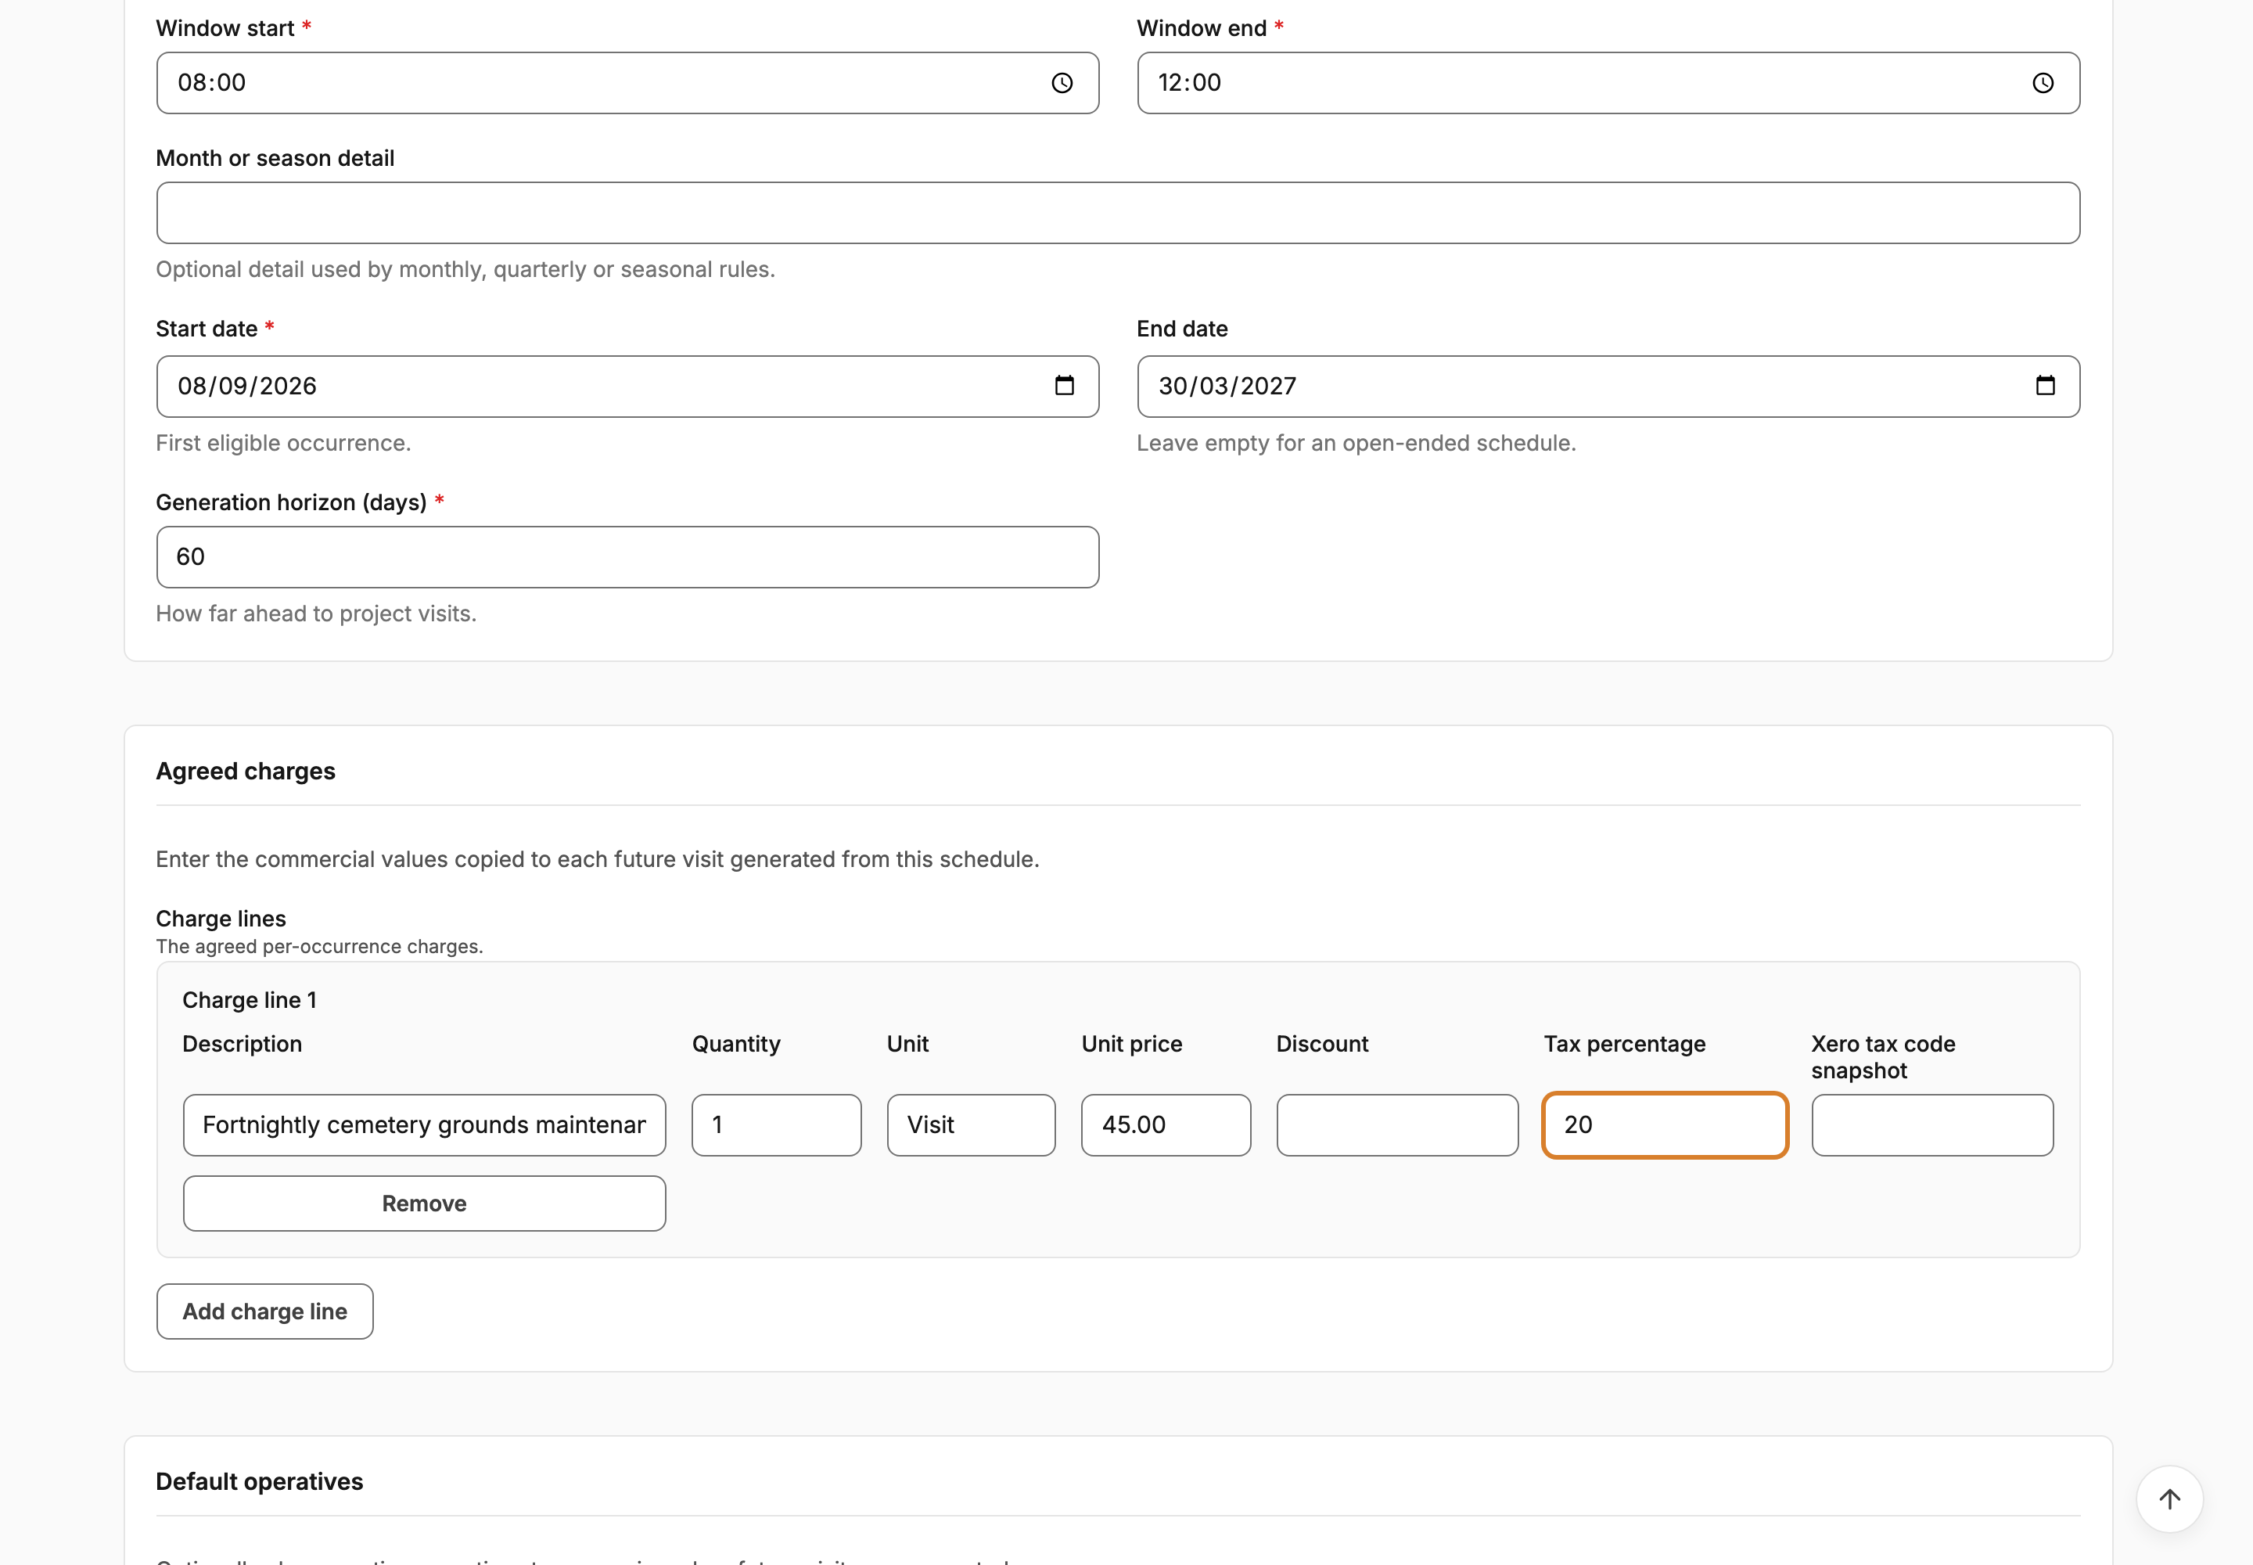Click the End date field showing 30/03/2027

click(1608, 387)
